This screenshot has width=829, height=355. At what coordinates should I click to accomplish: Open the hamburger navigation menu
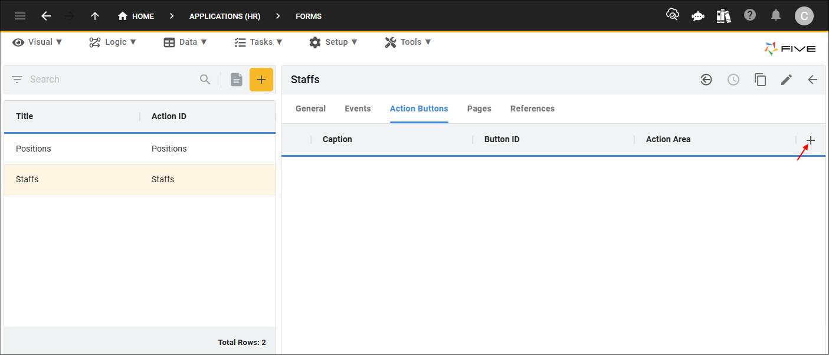pos(20,16)
